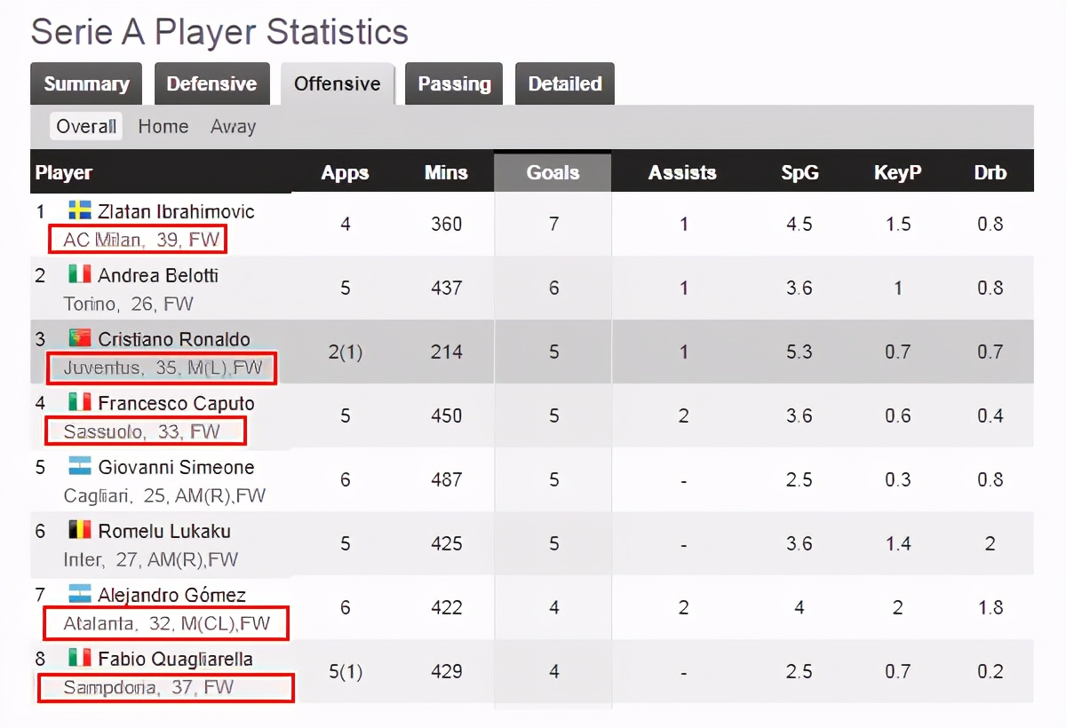Click the Sweden flag beside Zlatan Ibrahimovic

pyautogui.click(x=80, y=211)
